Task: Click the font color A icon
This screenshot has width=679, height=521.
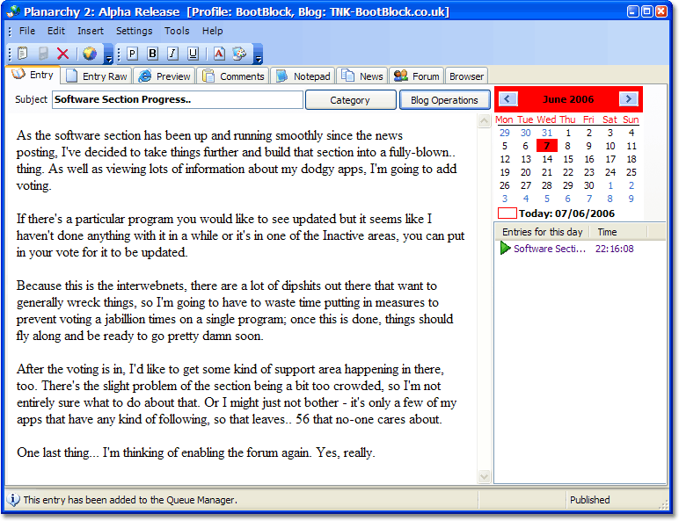Action: coord(219,54)
